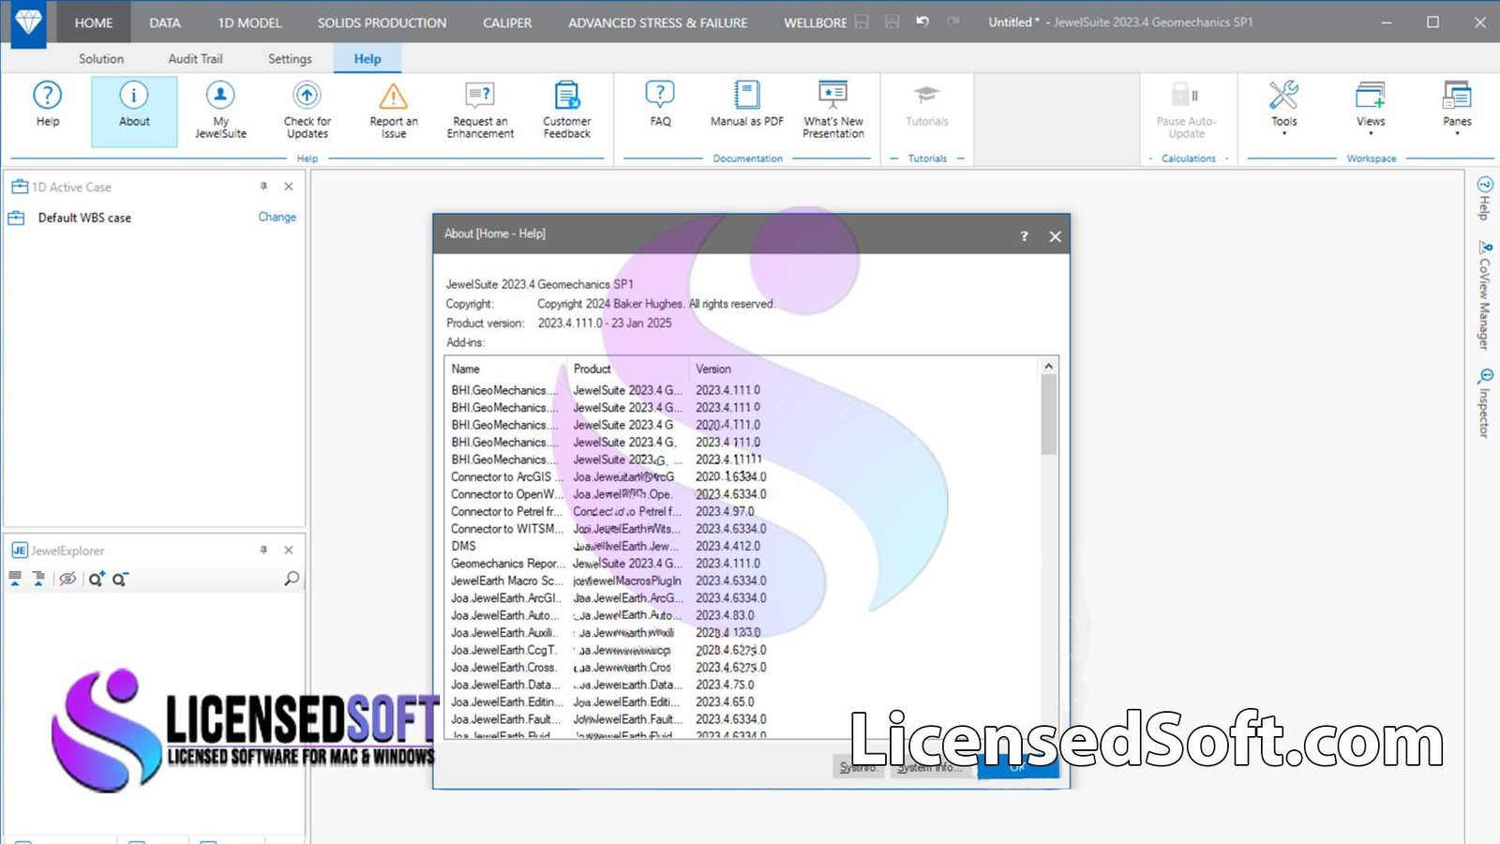1500x844 pixels.
Task: Select the DMS add-in row
Action: (x=742, y=546)
